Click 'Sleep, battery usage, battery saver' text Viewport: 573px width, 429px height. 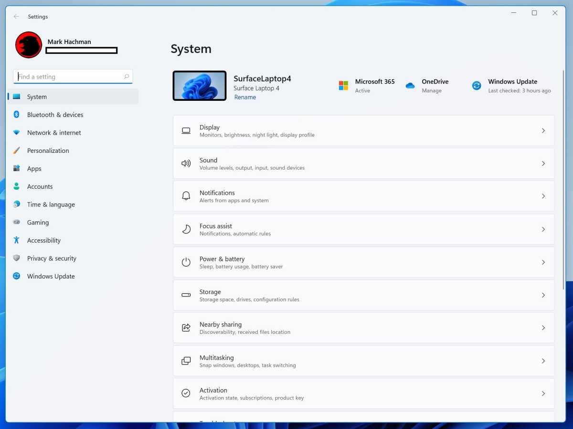click(x=241, y=267)
